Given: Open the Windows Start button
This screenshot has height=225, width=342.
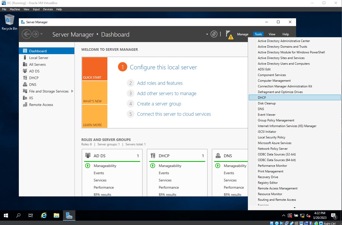Looking at the screenshot, I should point(6,215).
